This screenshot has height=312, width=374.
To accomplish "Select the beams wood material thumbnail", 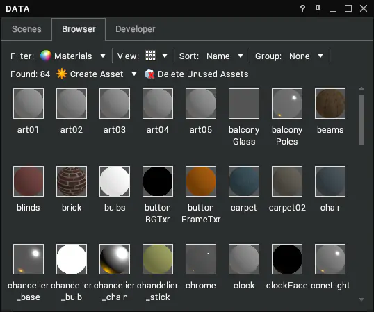I will tap(330, 104).
